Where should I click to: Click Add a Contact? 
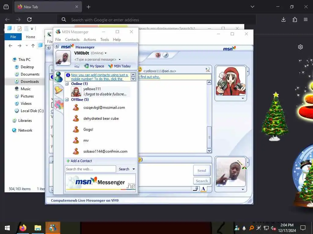(x=79, y=161)
